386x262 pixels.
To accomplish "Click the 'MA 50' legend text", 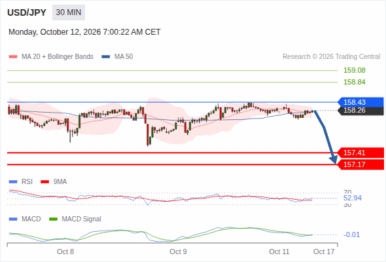I will coord(124,57).
